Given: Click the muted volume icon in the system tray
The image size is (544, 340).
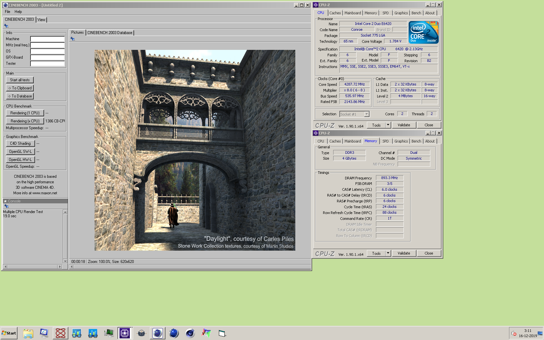Looking at the screenshot, I should click(514, 333).
